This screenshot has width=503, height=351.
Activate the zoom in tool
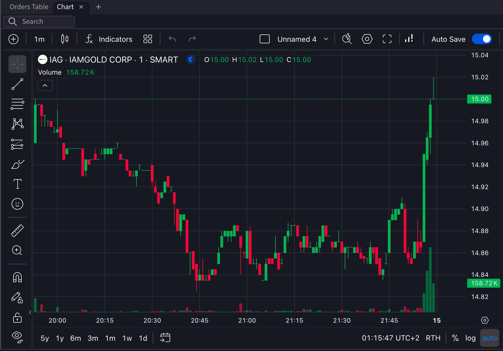click(x=17, y=250)
